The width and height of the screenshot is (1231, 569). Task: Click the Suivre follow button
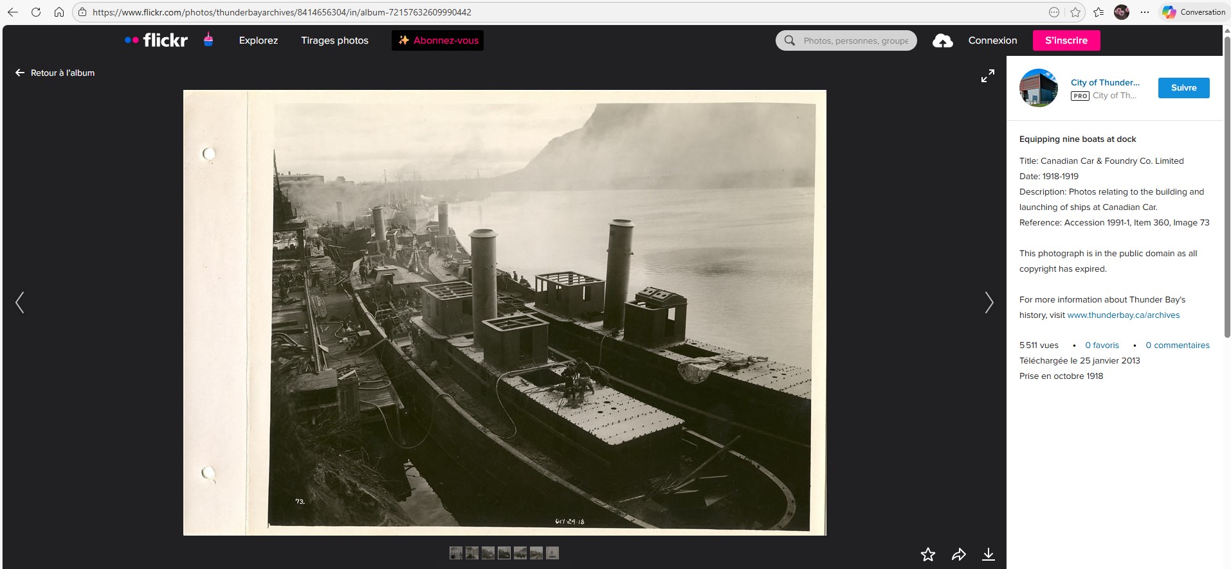pos(1184,88)
